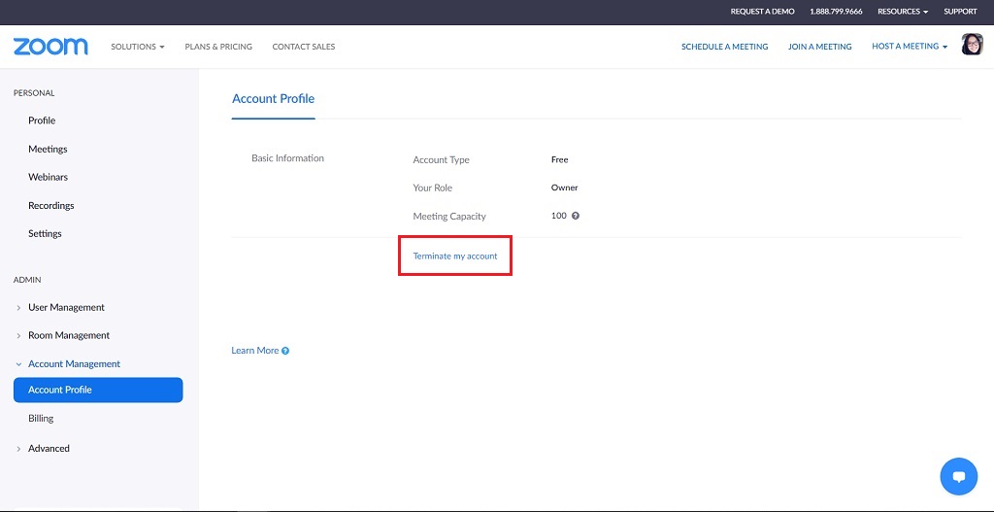Screen dimensions: 994x512
Task: Click the Zoom logo
Action: click(x=50, y=47)
